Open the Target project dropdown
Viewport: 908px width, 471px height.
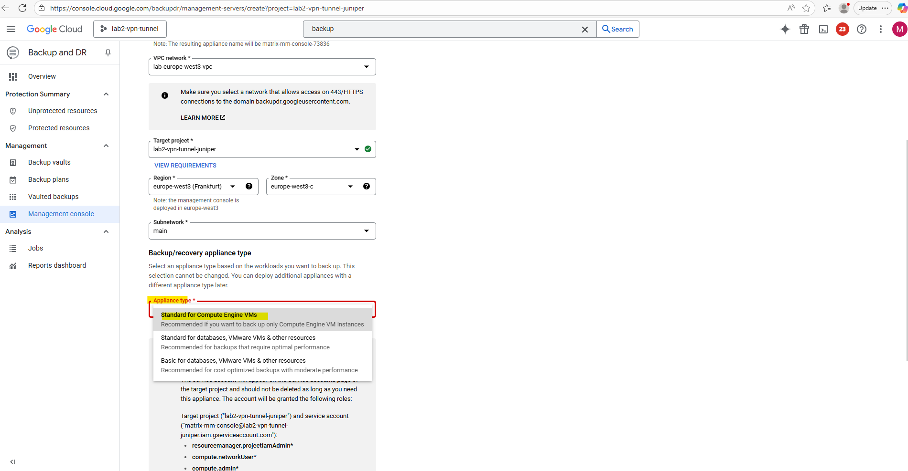click(x=262, y=149)
